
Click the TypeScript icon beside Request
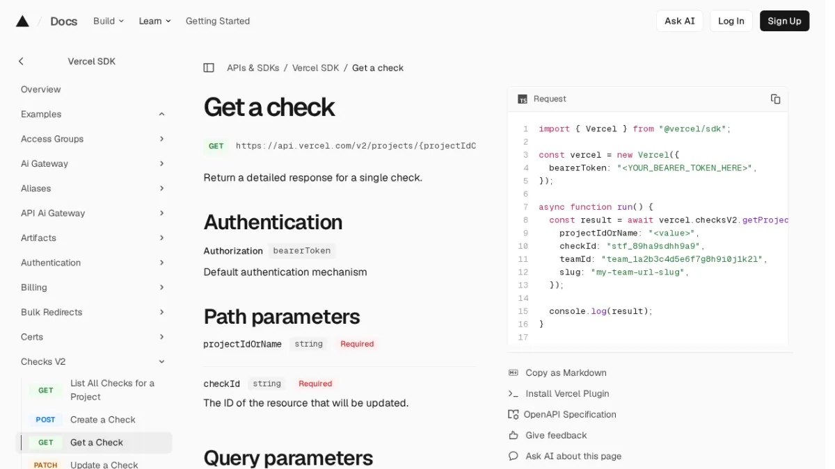pyautogui.click(x=522, y=99)
